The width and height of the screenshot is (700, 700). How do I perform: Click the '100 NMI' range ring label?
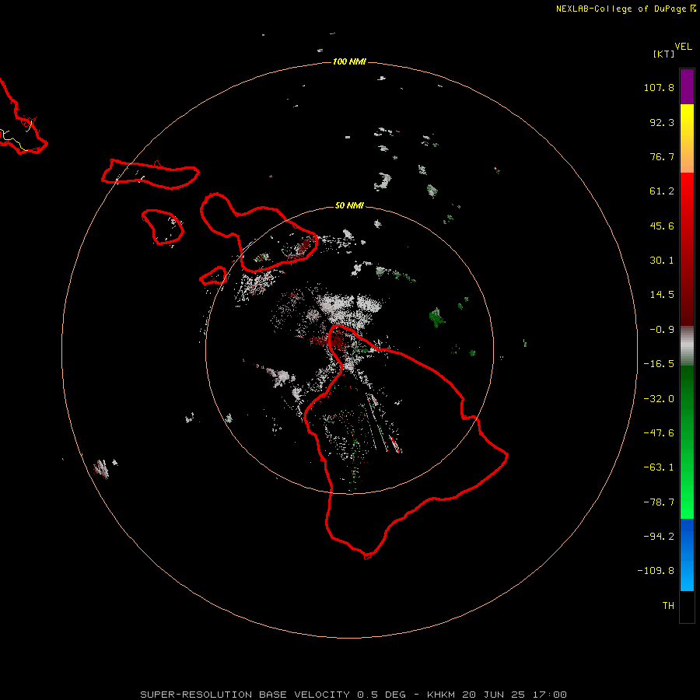[349, 61]
